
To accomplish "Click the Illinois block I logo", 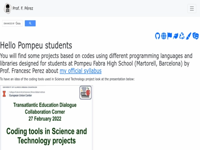I will click(4, 94).
